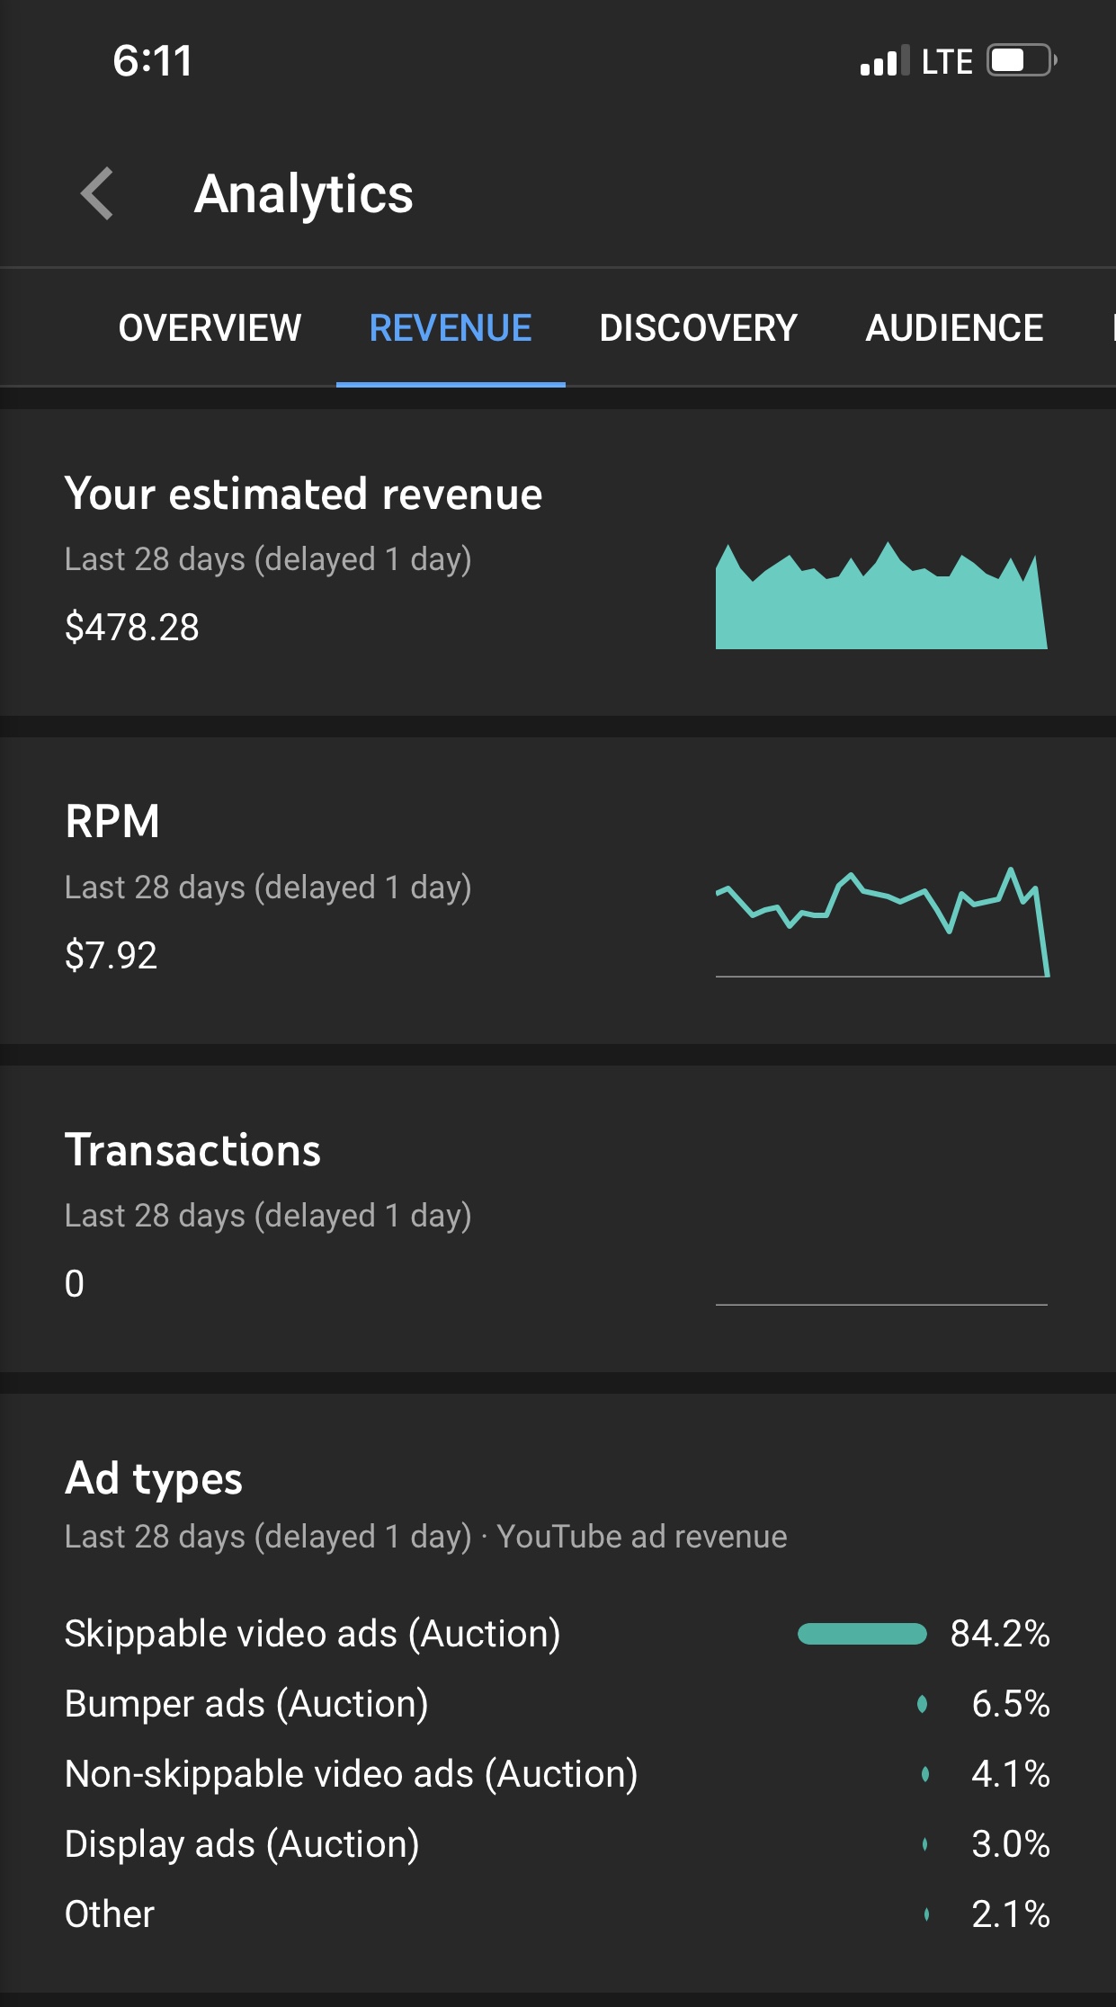Open the RPM line chart
The width and height of the screenshot is (1116, 2007).
point(881,922)
